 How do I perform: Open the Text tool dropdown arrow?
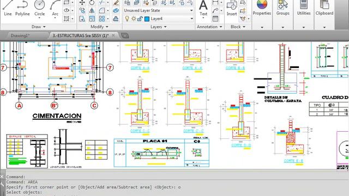[203, 18]
